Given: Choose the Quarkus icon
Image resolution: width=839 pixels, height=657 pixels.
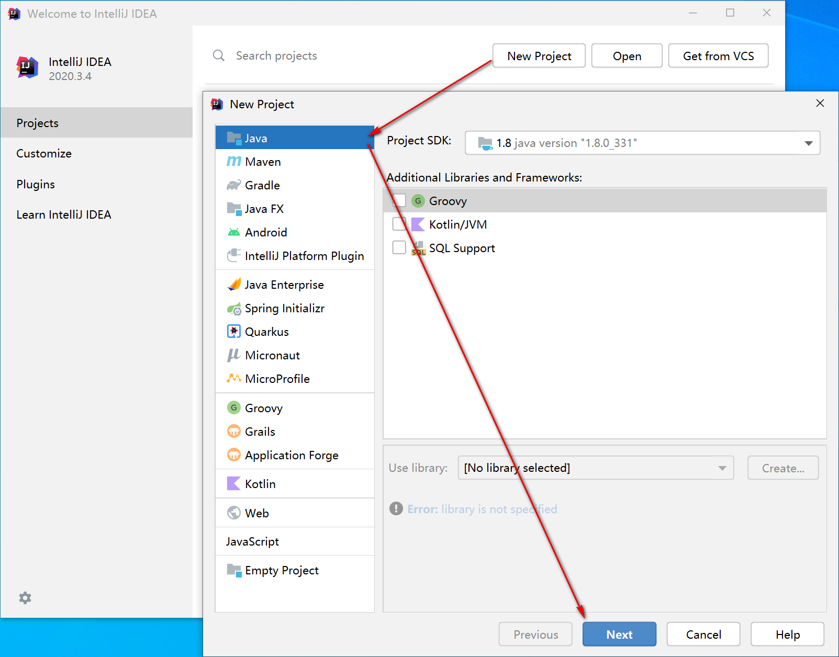Looking at the screenshot, I should [x=234, y=332].
